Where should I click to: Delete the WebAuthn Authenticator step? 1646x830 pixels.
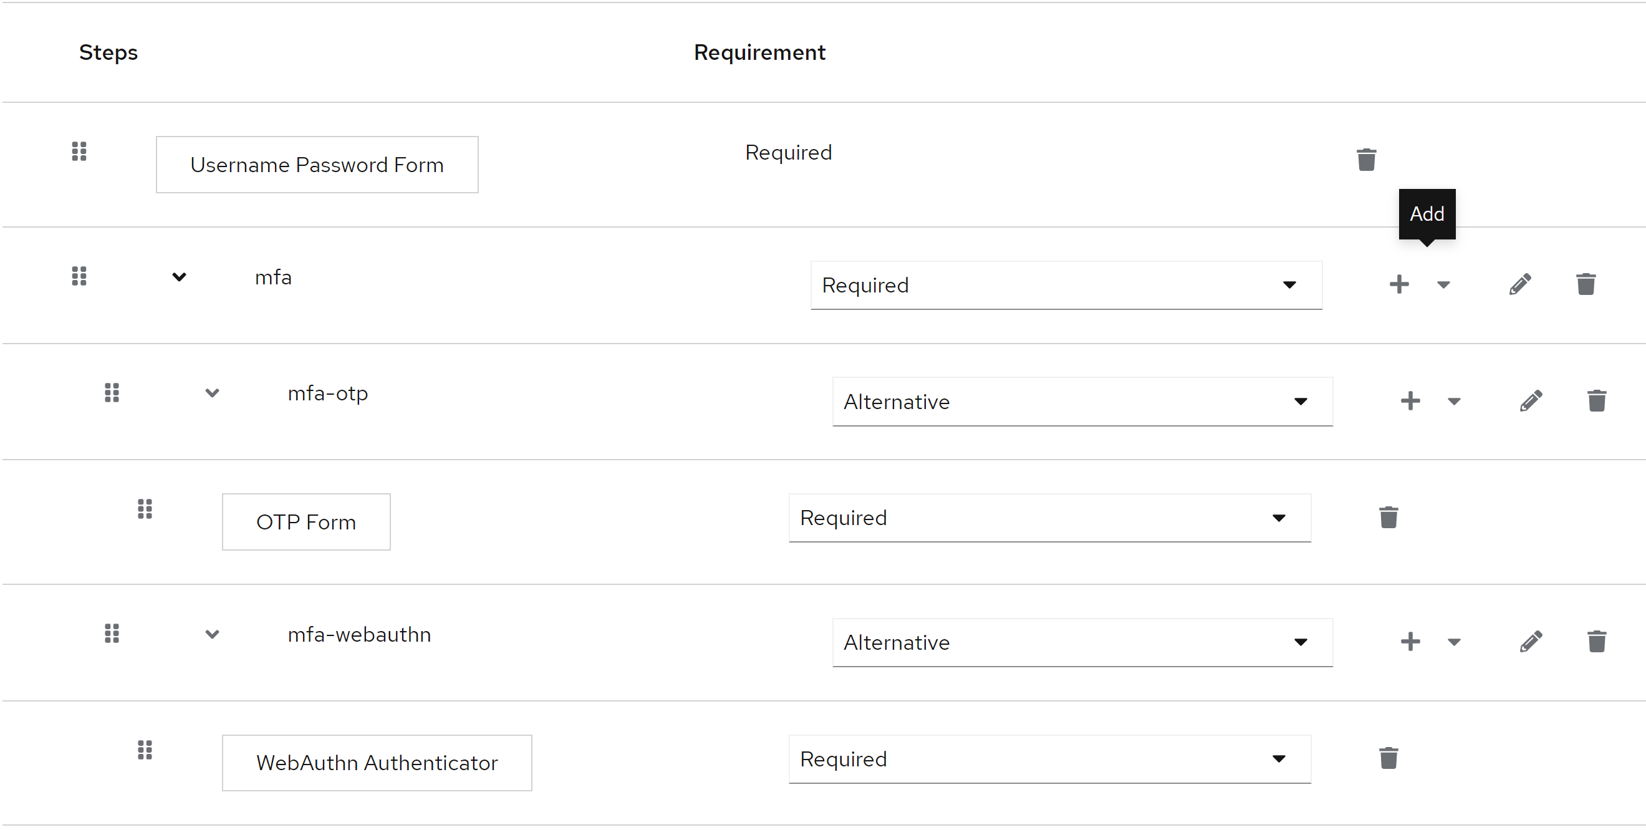click(1388, 758)
